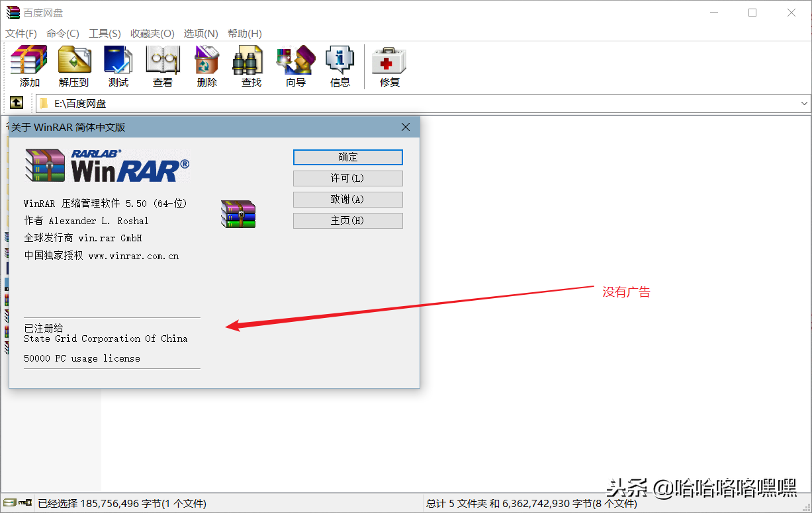The width and height of the screenshot is (812, 513).
Task: Open the Wizard (向导) tool
Action: pos(295,66)
